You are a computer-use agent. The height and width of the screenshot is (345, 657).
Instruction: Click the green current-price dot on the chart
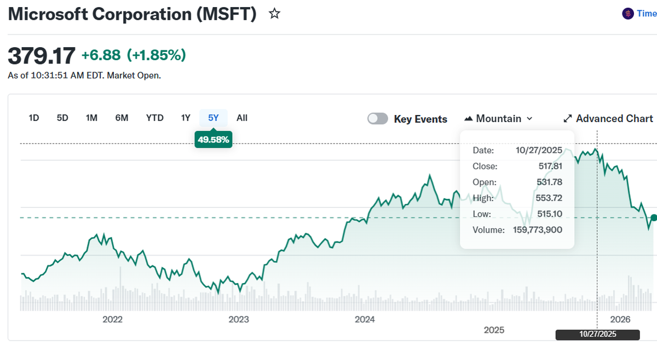point(653,217)
